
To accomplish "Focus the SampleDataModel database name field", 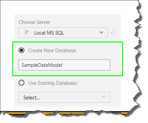I will (64, 65).
